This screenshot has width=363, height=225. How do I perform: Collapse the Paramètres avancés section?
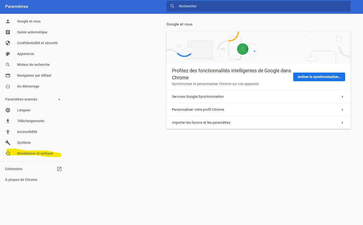[x=59, y=99]
